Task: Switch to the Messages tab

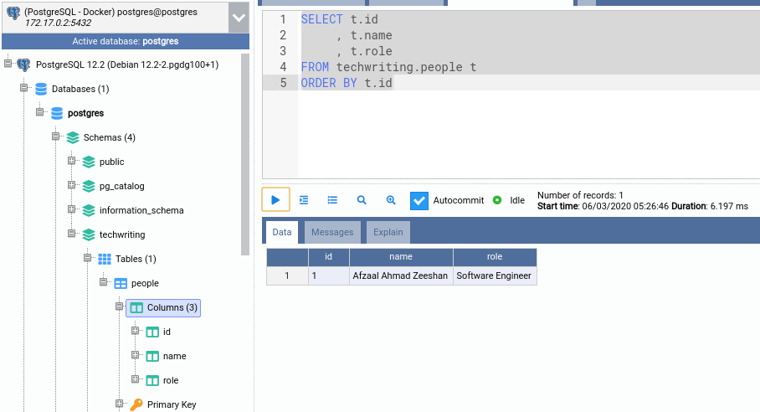Action: pyautogui.click(x=332, y=232)
